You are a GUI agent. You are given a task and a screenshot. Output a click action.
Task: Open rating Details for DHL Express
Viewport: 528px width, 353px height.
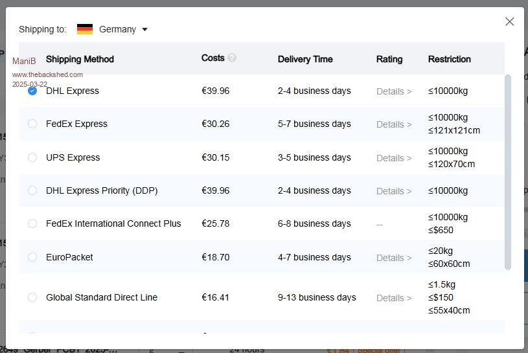(394, 91)
